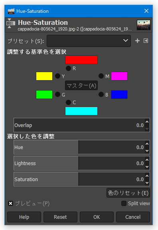This screenshot has height=230, width=158.
Task: Click the Help button
Action: [24, 217]
